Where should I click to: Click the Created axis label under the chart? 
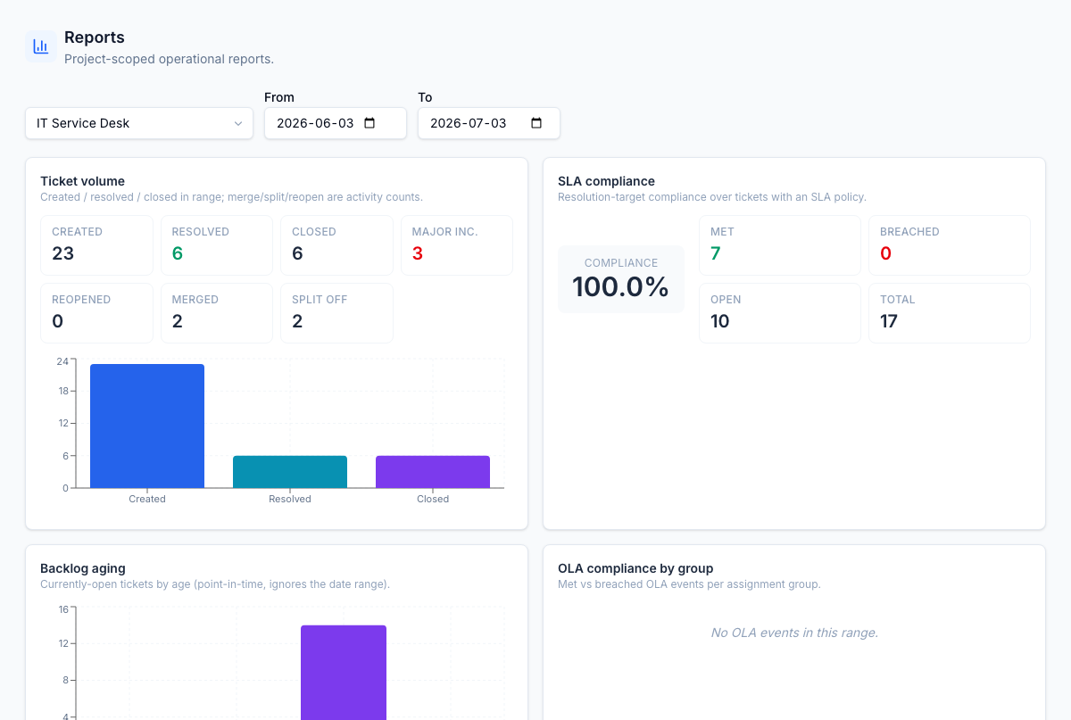click(x=147, y=499)
